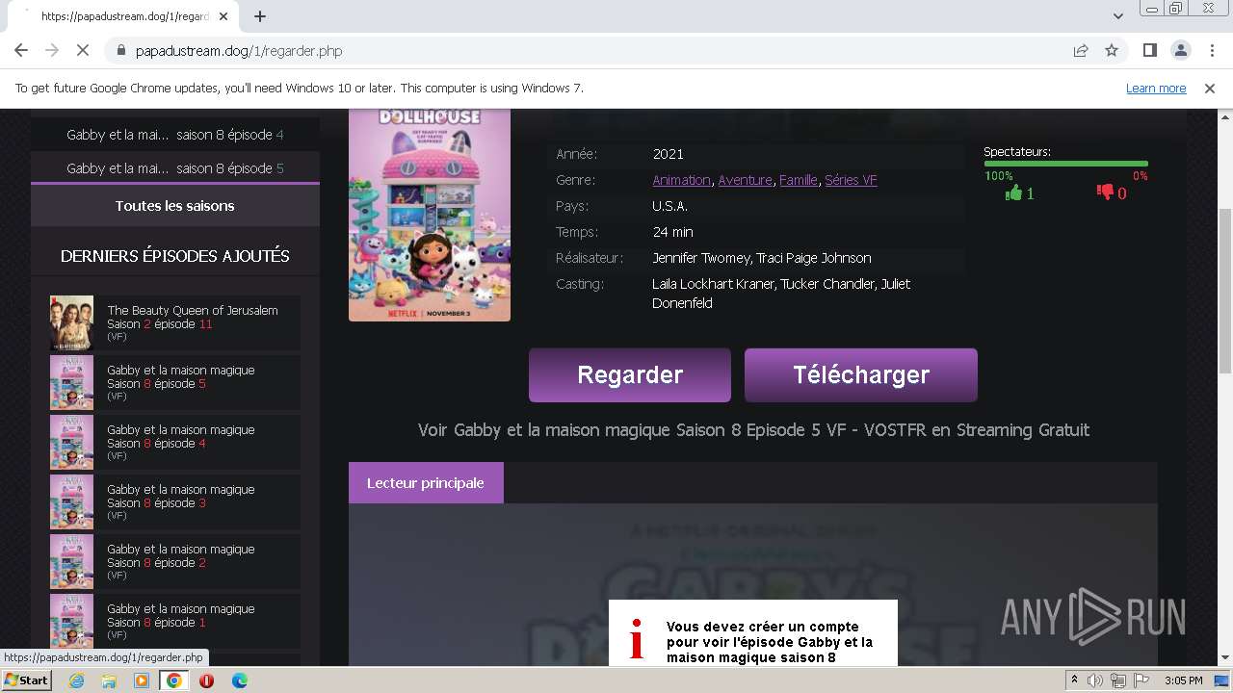Click the Télécharger button

(861, 375)
